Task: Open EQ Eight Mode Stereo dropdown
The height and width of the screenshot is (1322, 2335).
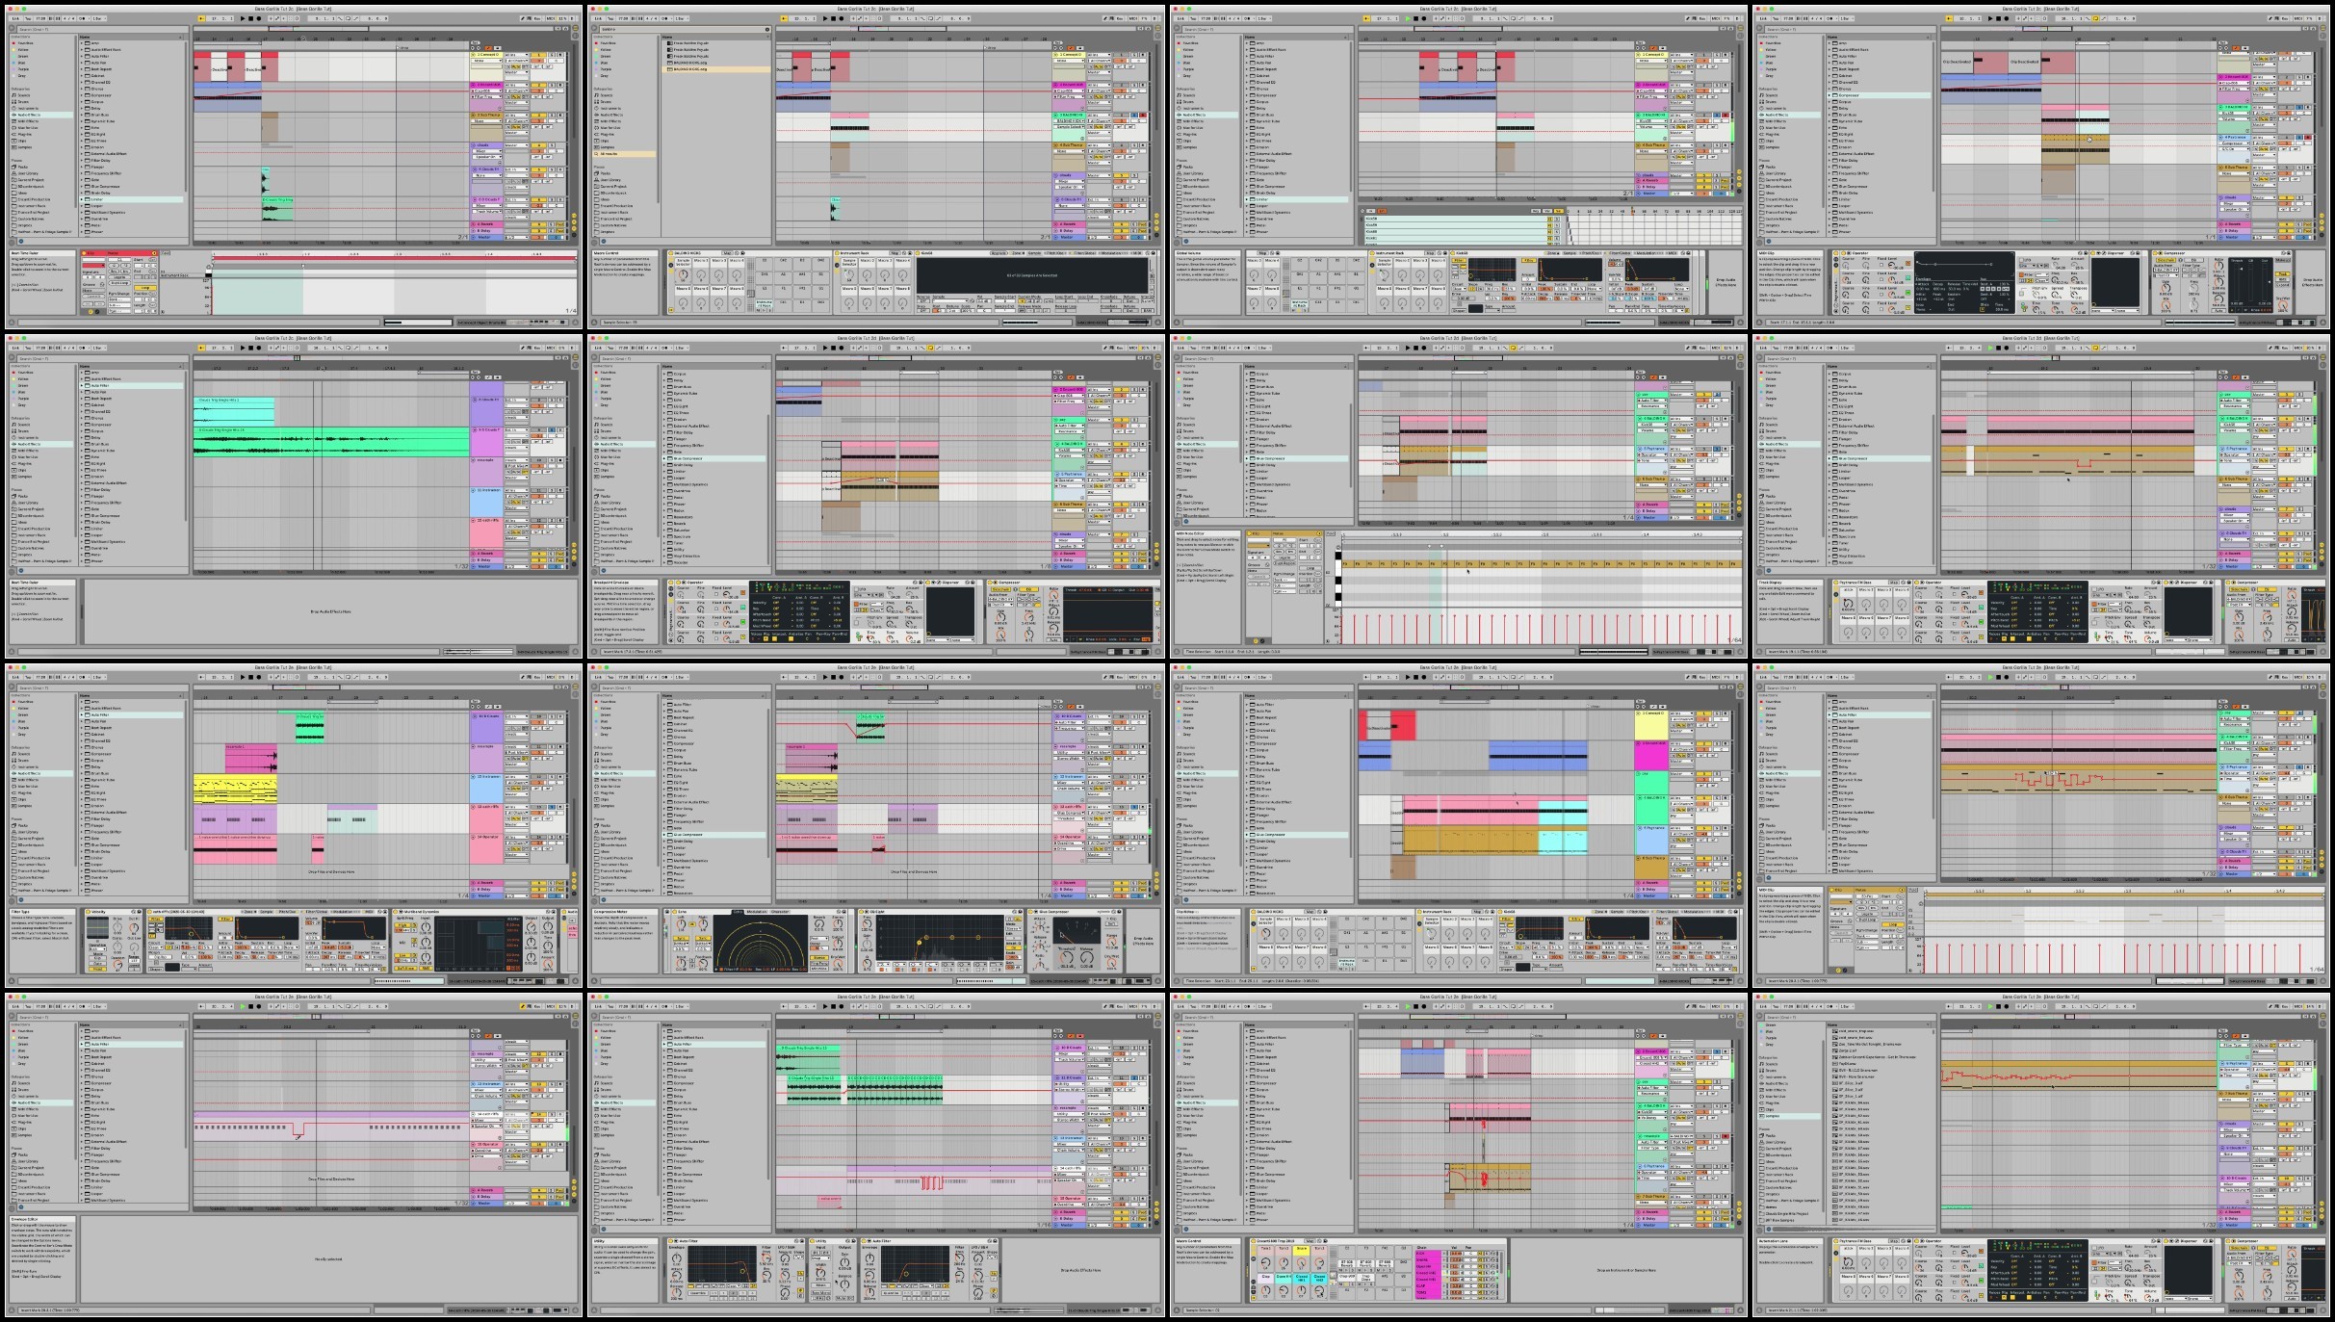Action: (1014, 928)
